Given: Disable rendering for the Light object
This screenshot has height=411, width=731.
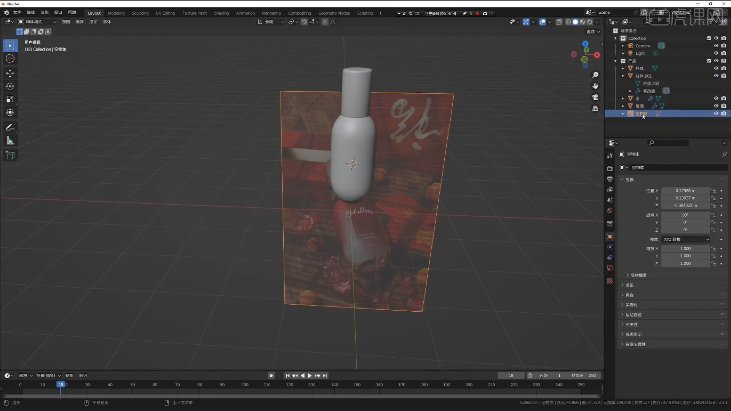Looking at the screenshot, I should (724, 53).
